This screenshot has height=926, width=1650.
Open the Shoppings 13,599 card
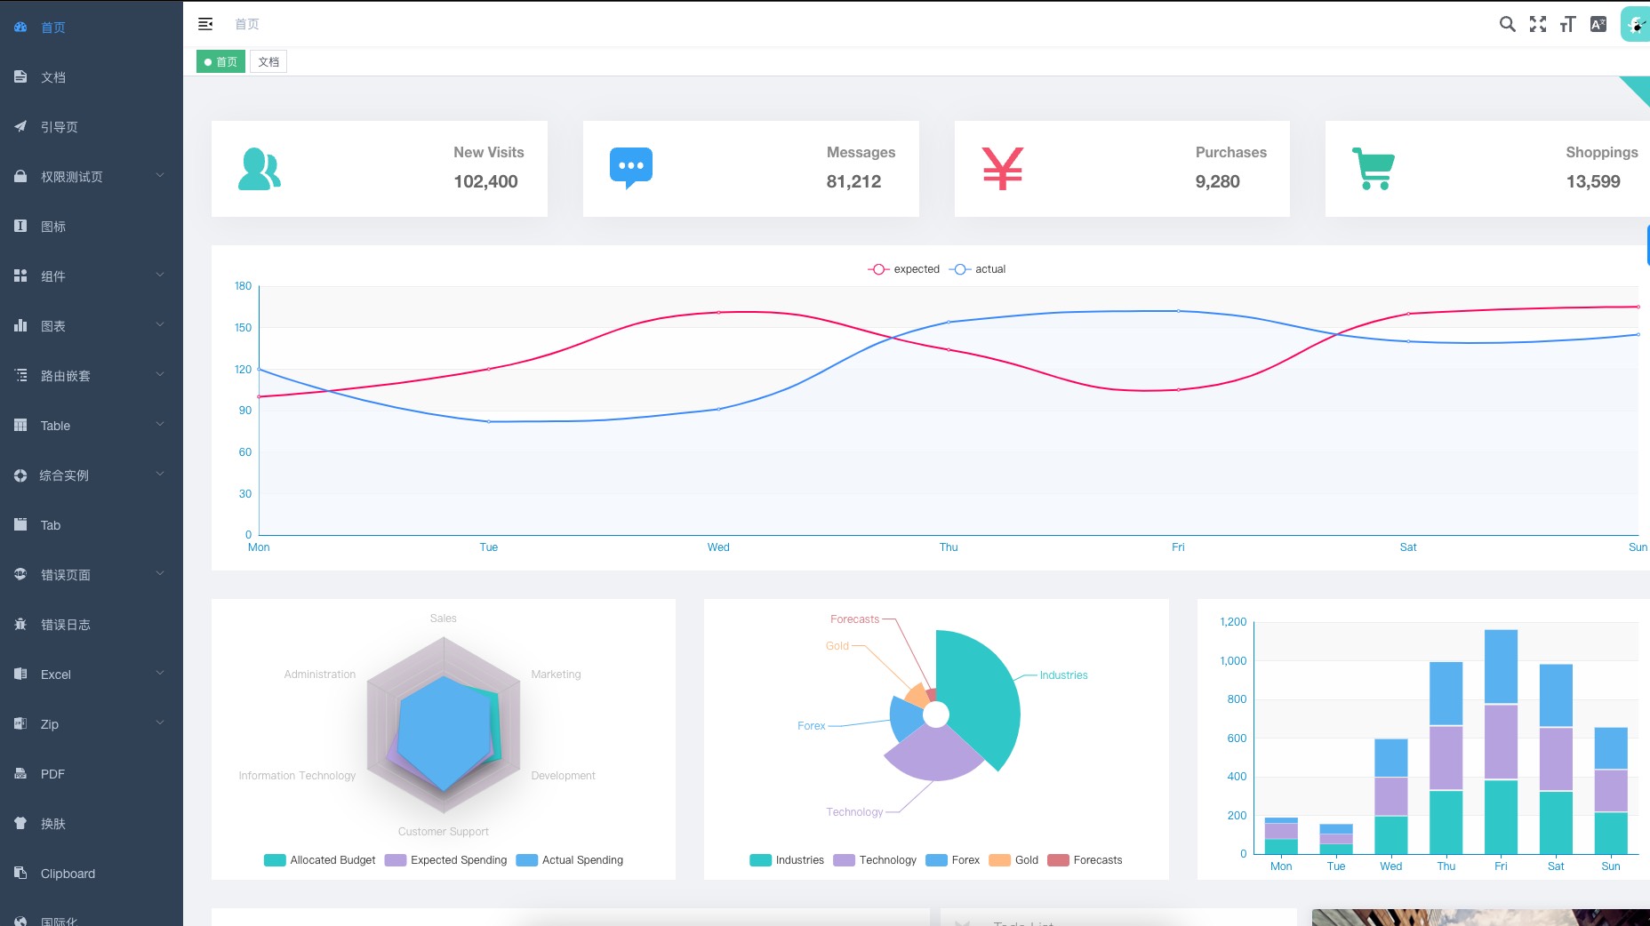[x=1487, y=169]
